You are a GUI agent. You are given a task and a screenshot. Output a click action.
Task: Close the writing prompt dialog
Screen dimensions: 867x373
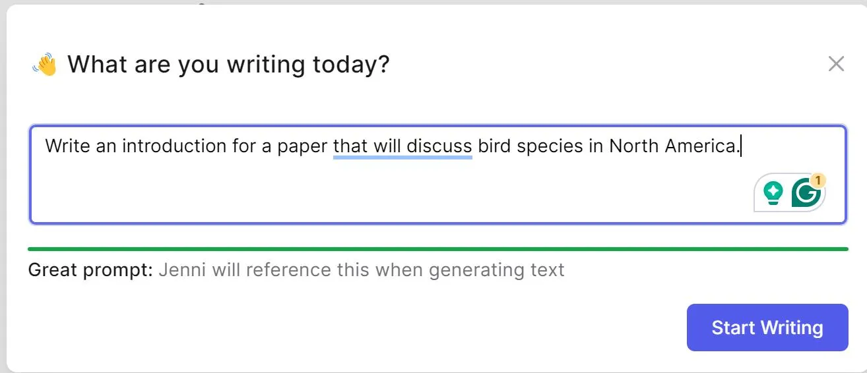(836, 64)
